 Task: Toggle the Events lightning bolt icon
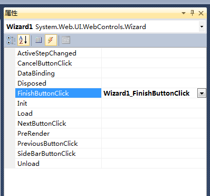[x=51, y=40]
